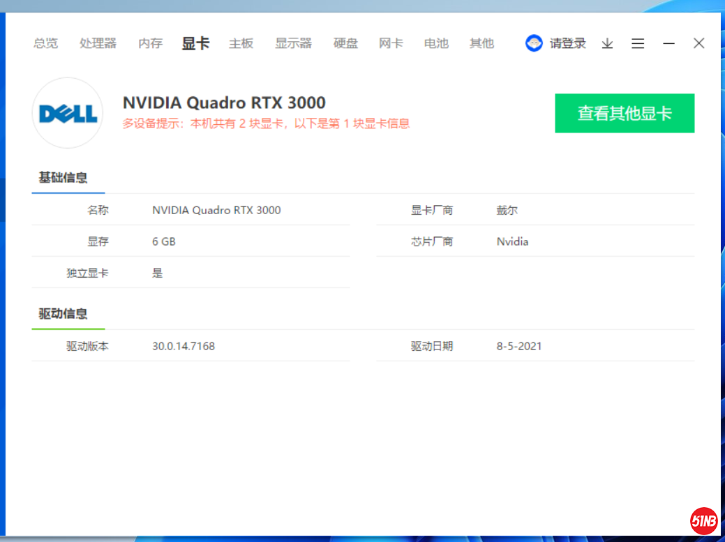Click the 请登录 login link

click(x=567, y=43)
